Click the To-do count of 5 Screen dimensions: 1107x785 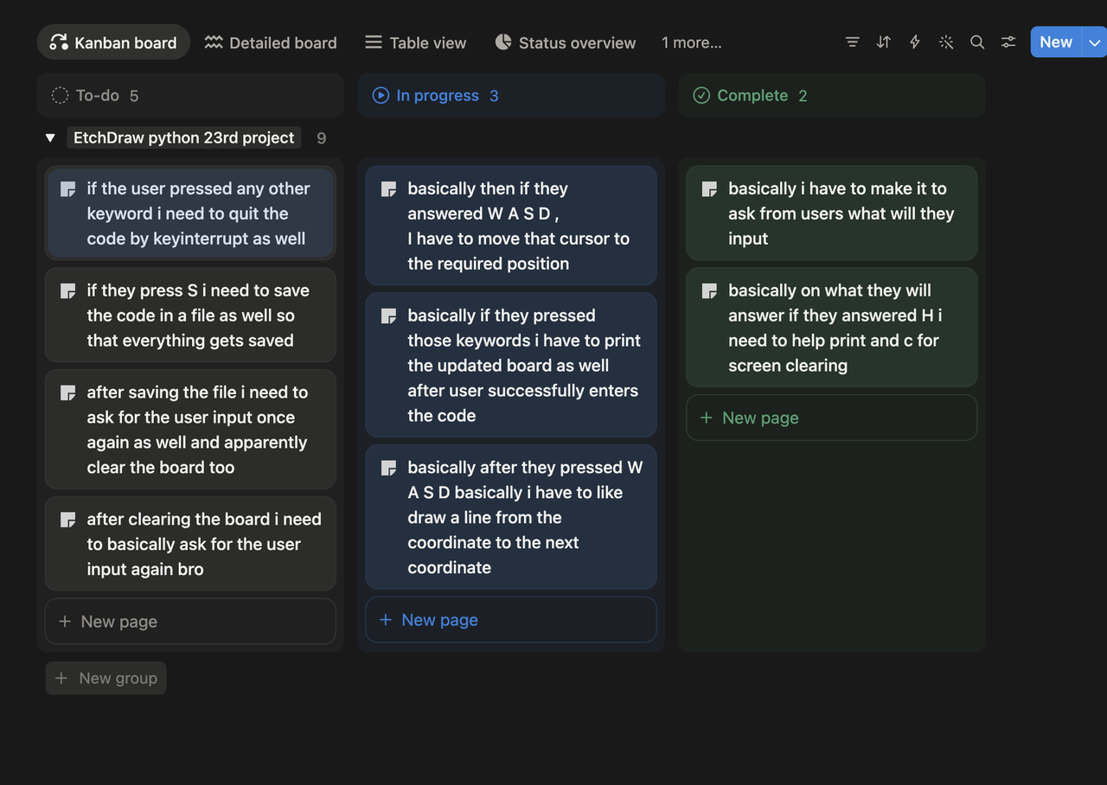[x=134, y=96]
